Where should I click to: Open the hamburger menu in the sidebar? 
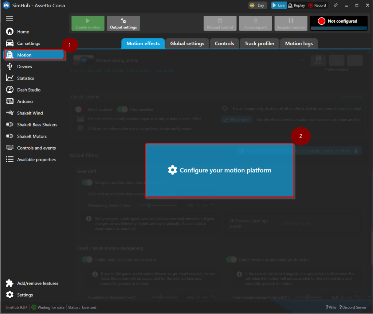(x=9, y=18)
